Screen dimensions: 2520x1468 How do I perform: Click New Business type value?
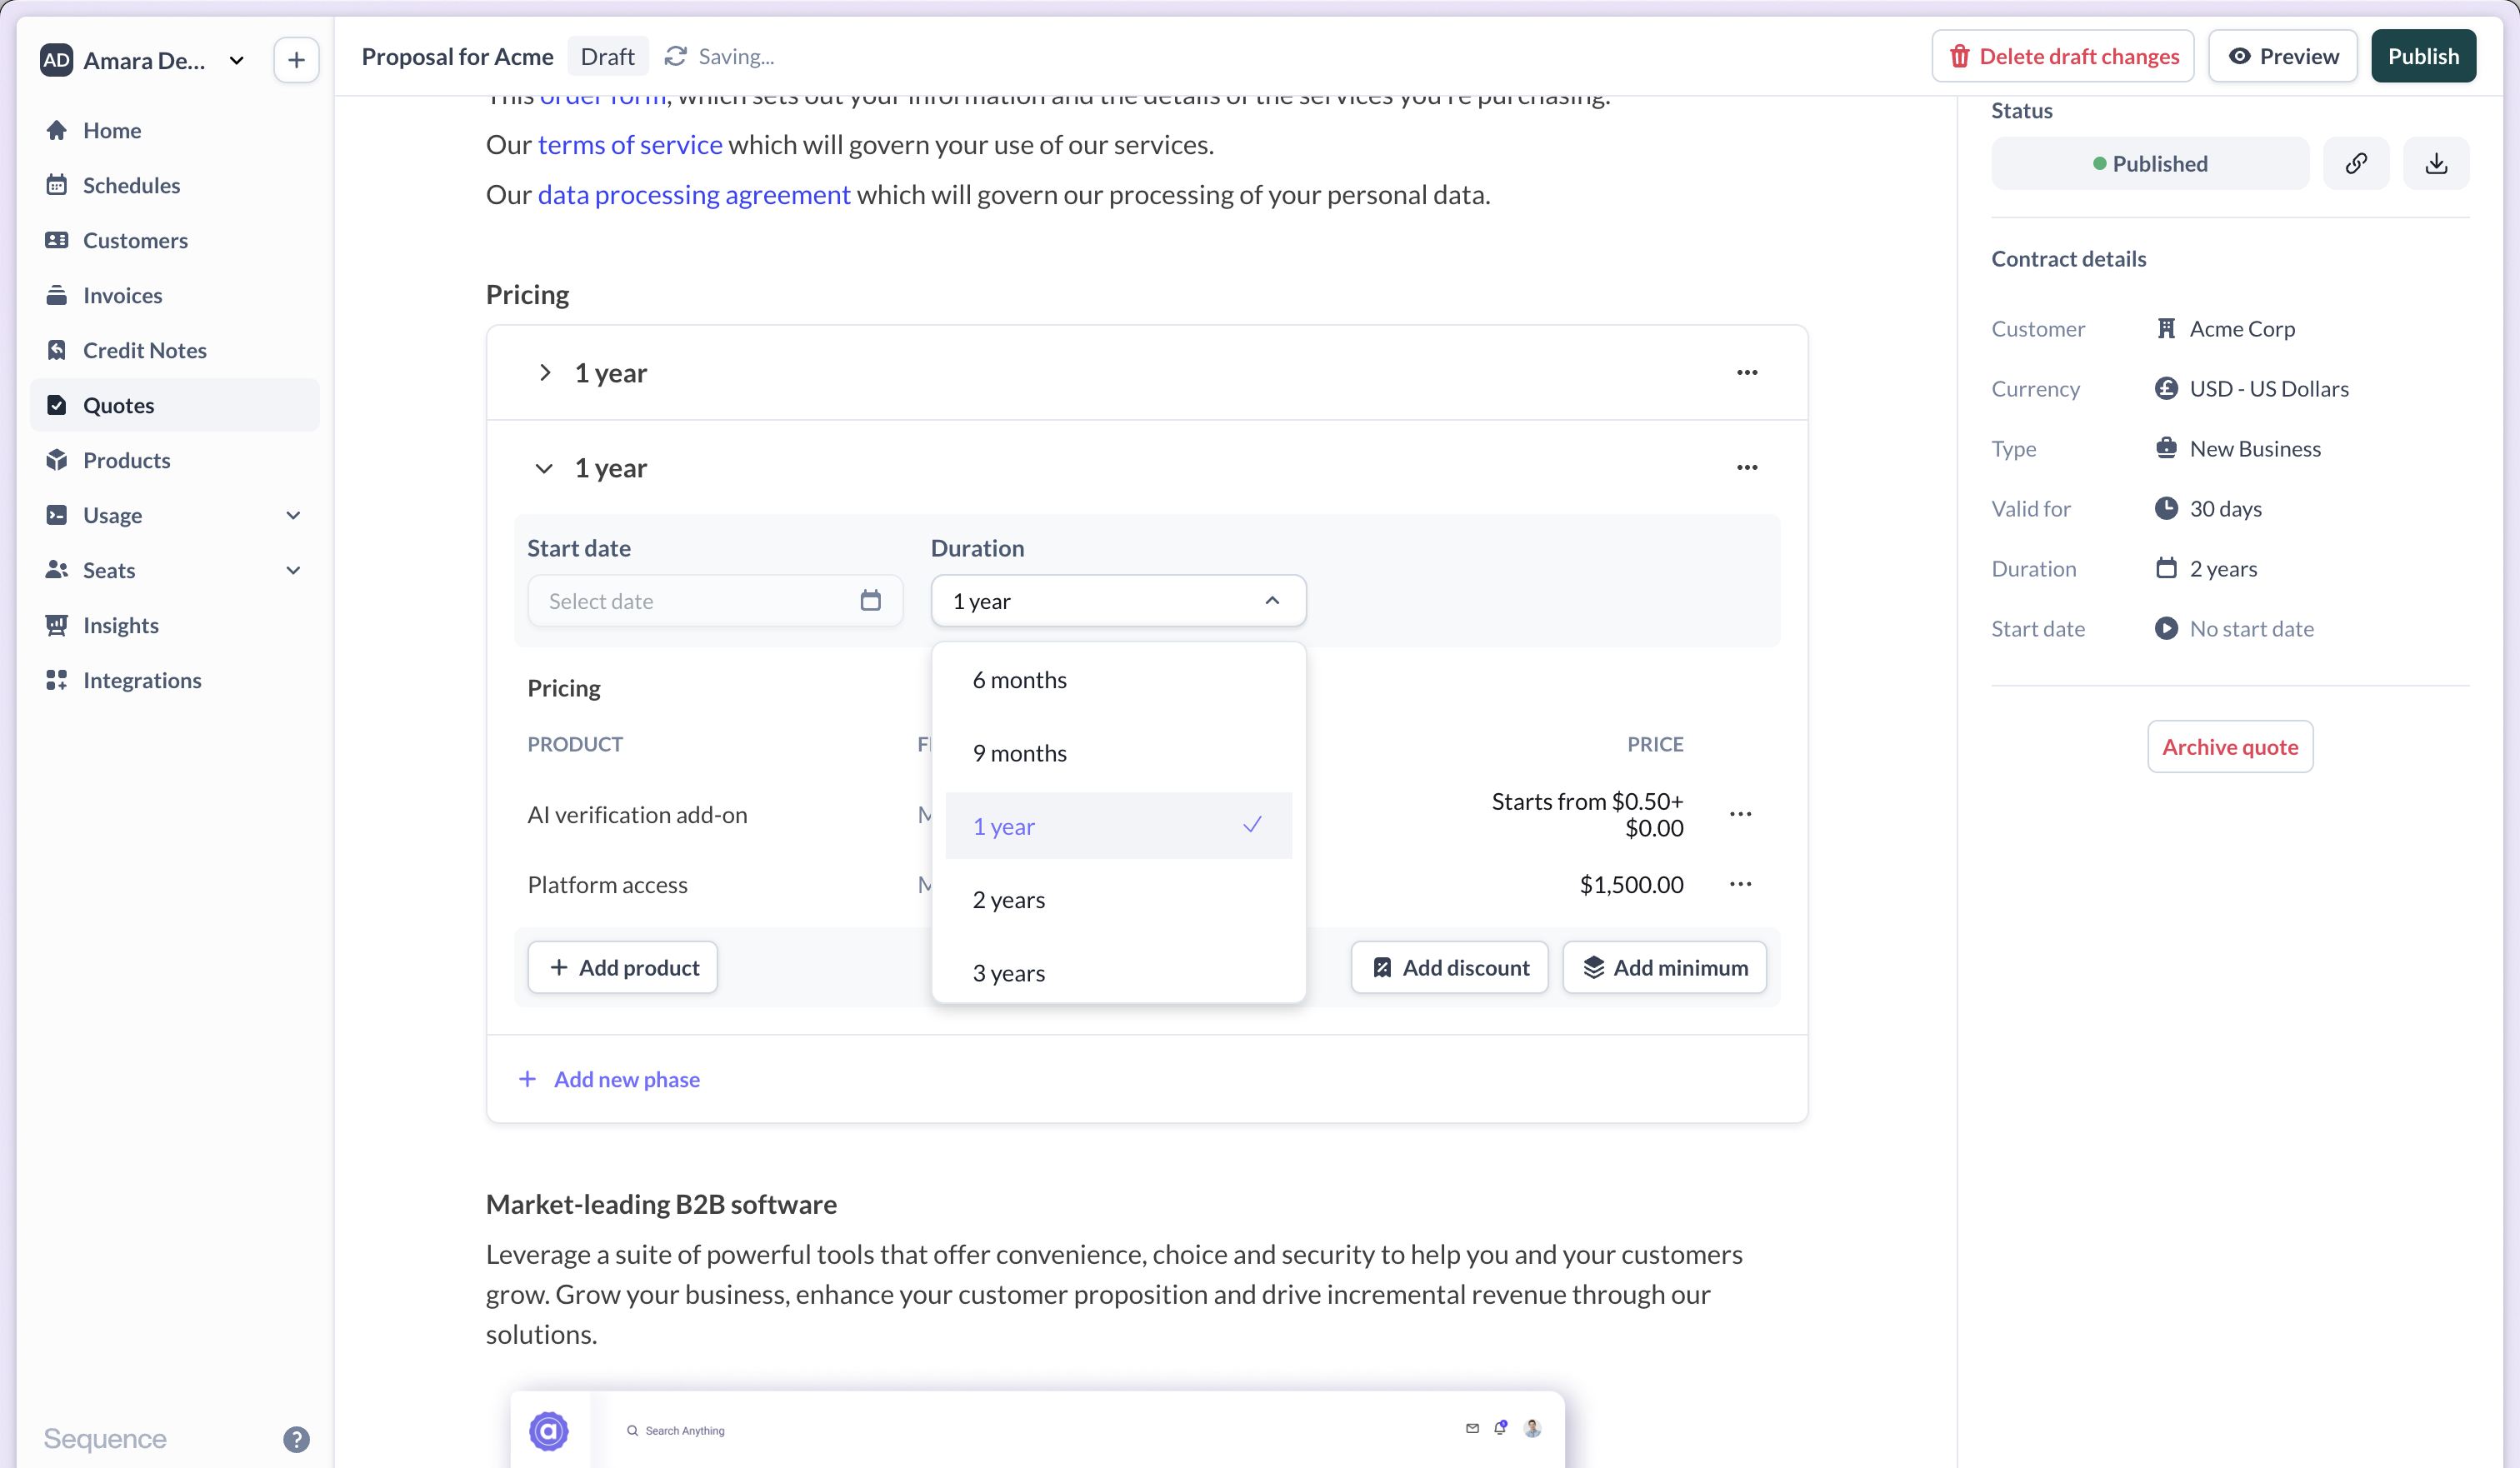2255,448
